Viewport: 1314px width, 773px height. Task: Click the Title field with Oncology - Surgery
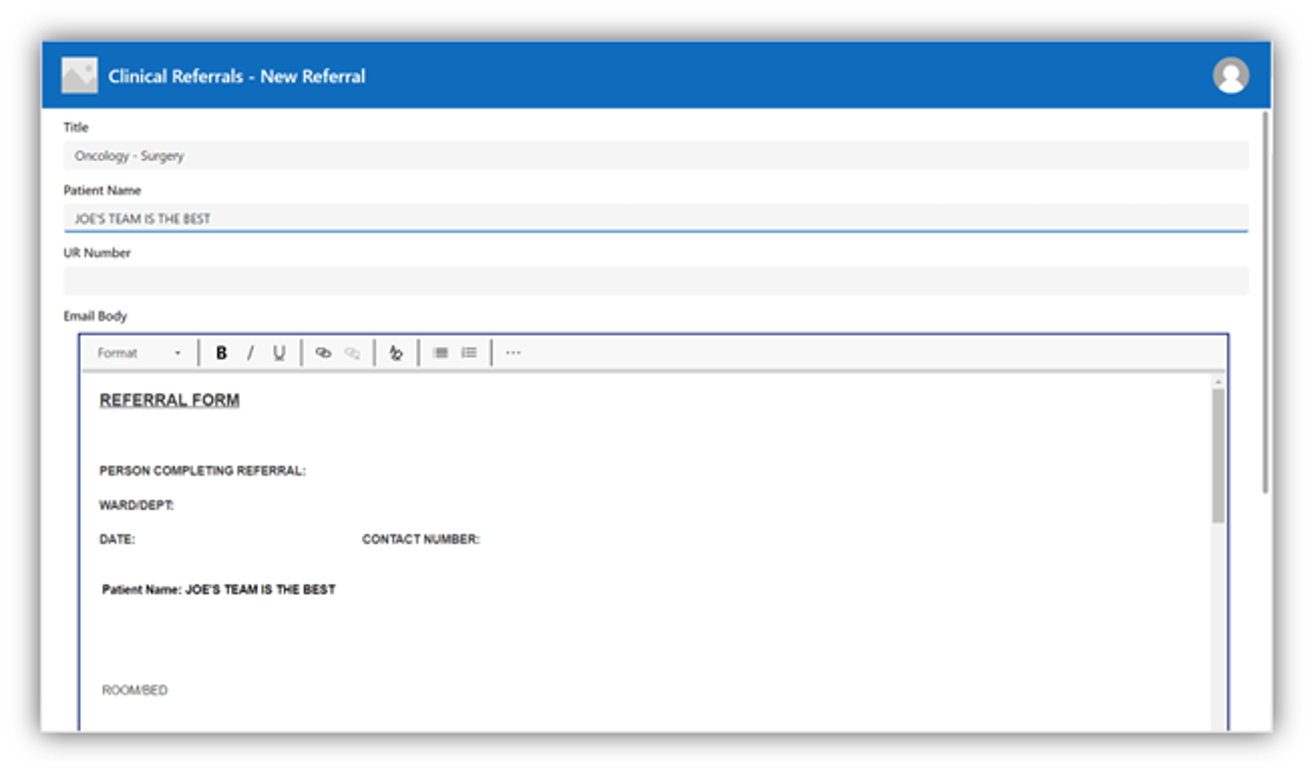click(655, 156)
